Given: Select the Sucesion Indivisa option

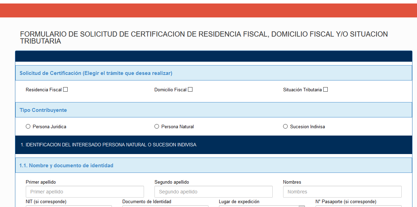Looking at the screenshot, I should (x=285, y=126).
